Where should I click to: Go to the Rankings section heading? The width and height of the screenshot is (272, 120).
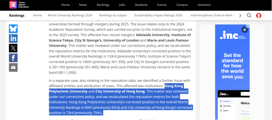[17, 16]
